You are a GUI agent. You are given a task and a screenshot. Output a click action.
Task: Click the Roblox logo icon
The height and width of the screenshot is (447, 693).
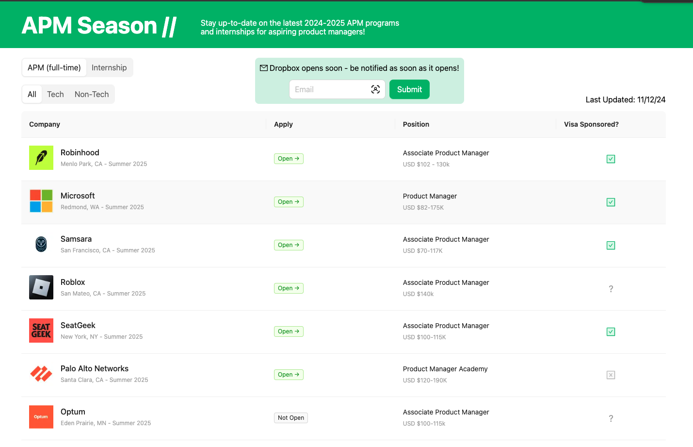(x=41, y=287)
